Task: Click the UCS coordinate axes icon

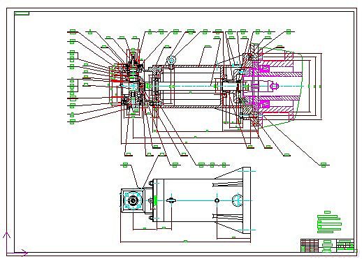Action: point(15,244)
